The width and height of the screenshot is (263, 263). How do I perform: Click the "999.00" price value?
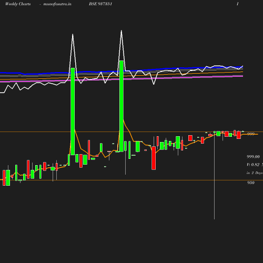click(x=253, y=157)
